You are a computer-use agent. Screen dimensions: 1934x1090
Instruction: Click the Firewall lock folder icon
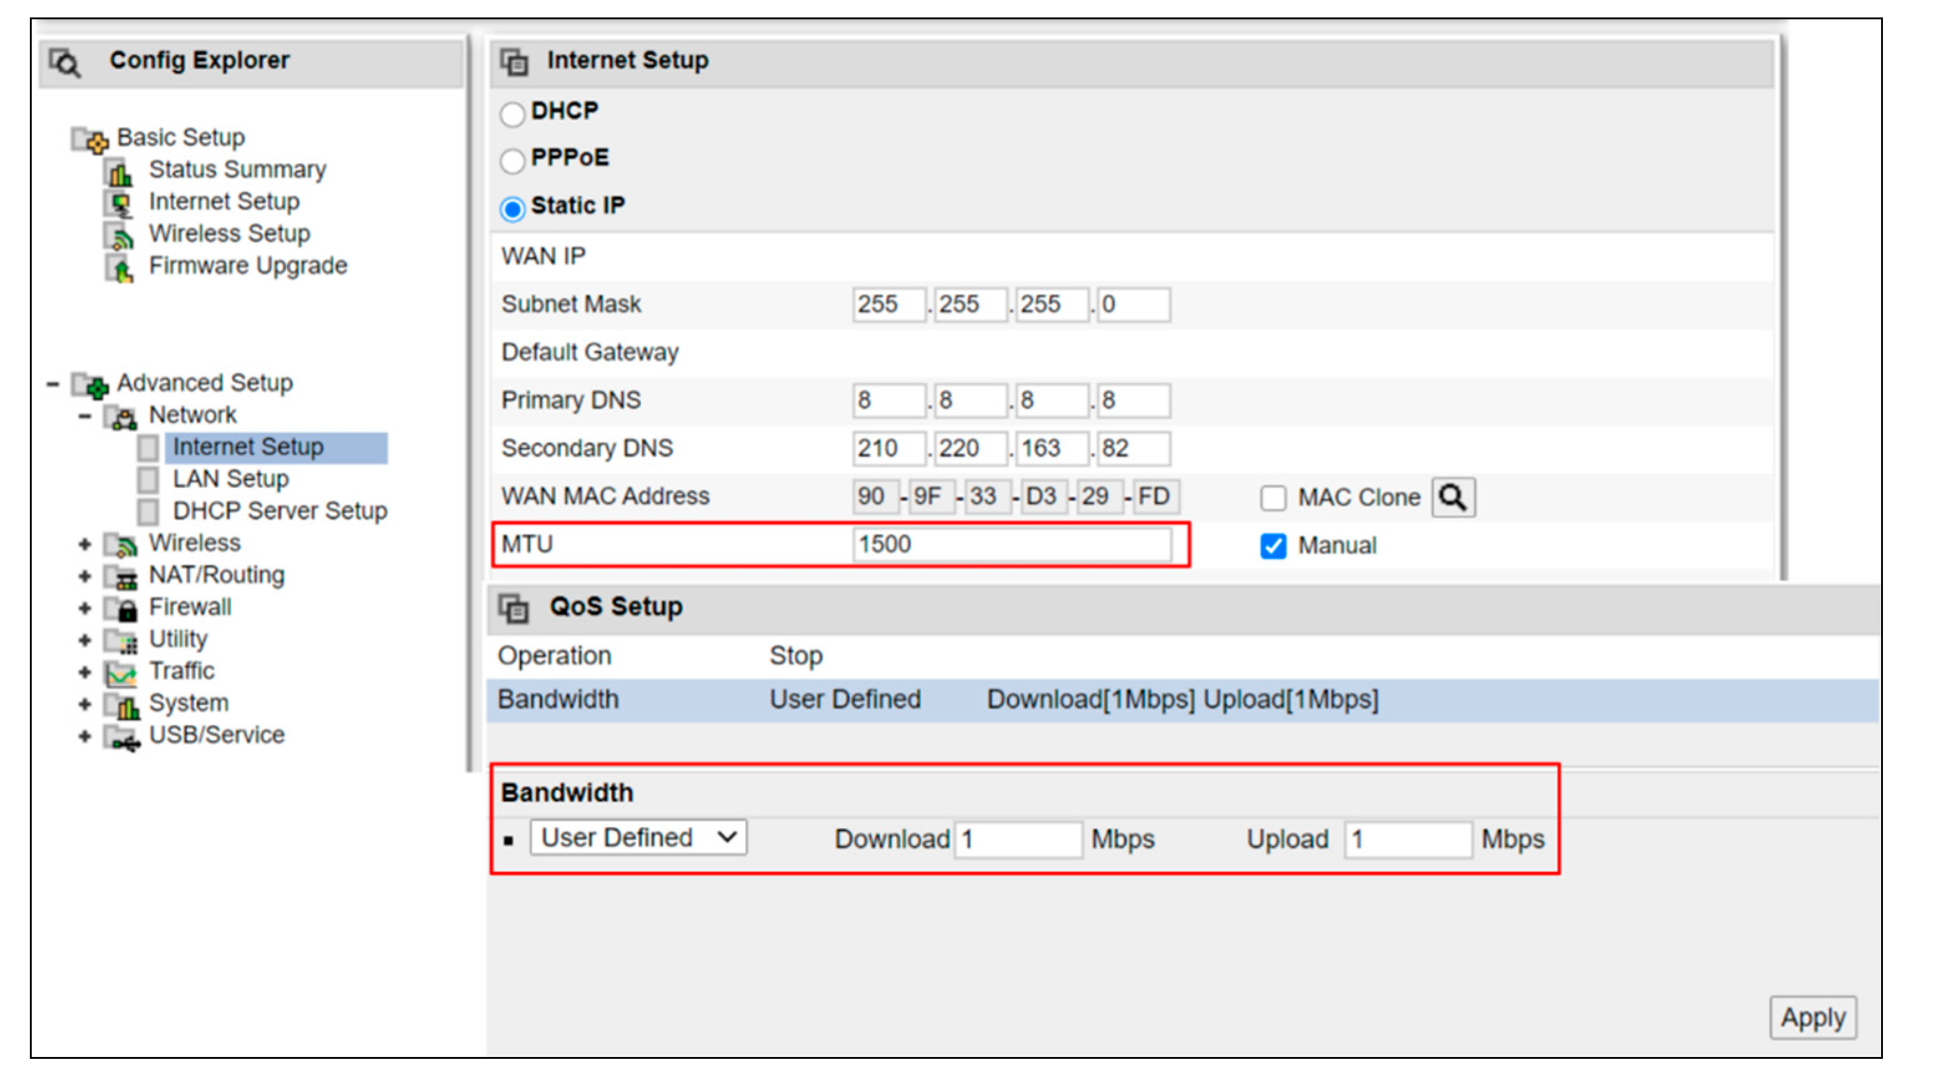pos(121,609)
